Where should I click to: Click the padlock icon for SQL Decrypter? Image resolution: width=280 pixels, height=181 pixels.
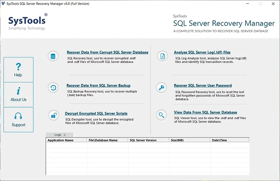point(54,116)
